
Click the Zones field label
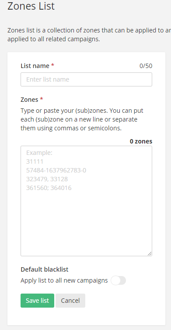pos(29,99)
